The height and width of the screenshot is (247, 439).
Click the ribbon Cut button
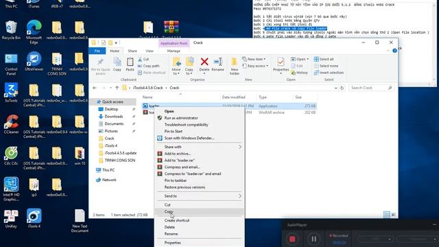(x=143, y=59)
